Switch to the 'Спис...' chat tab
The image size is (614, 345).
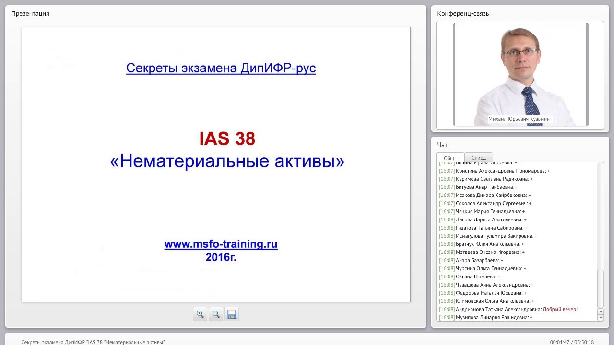479,158
